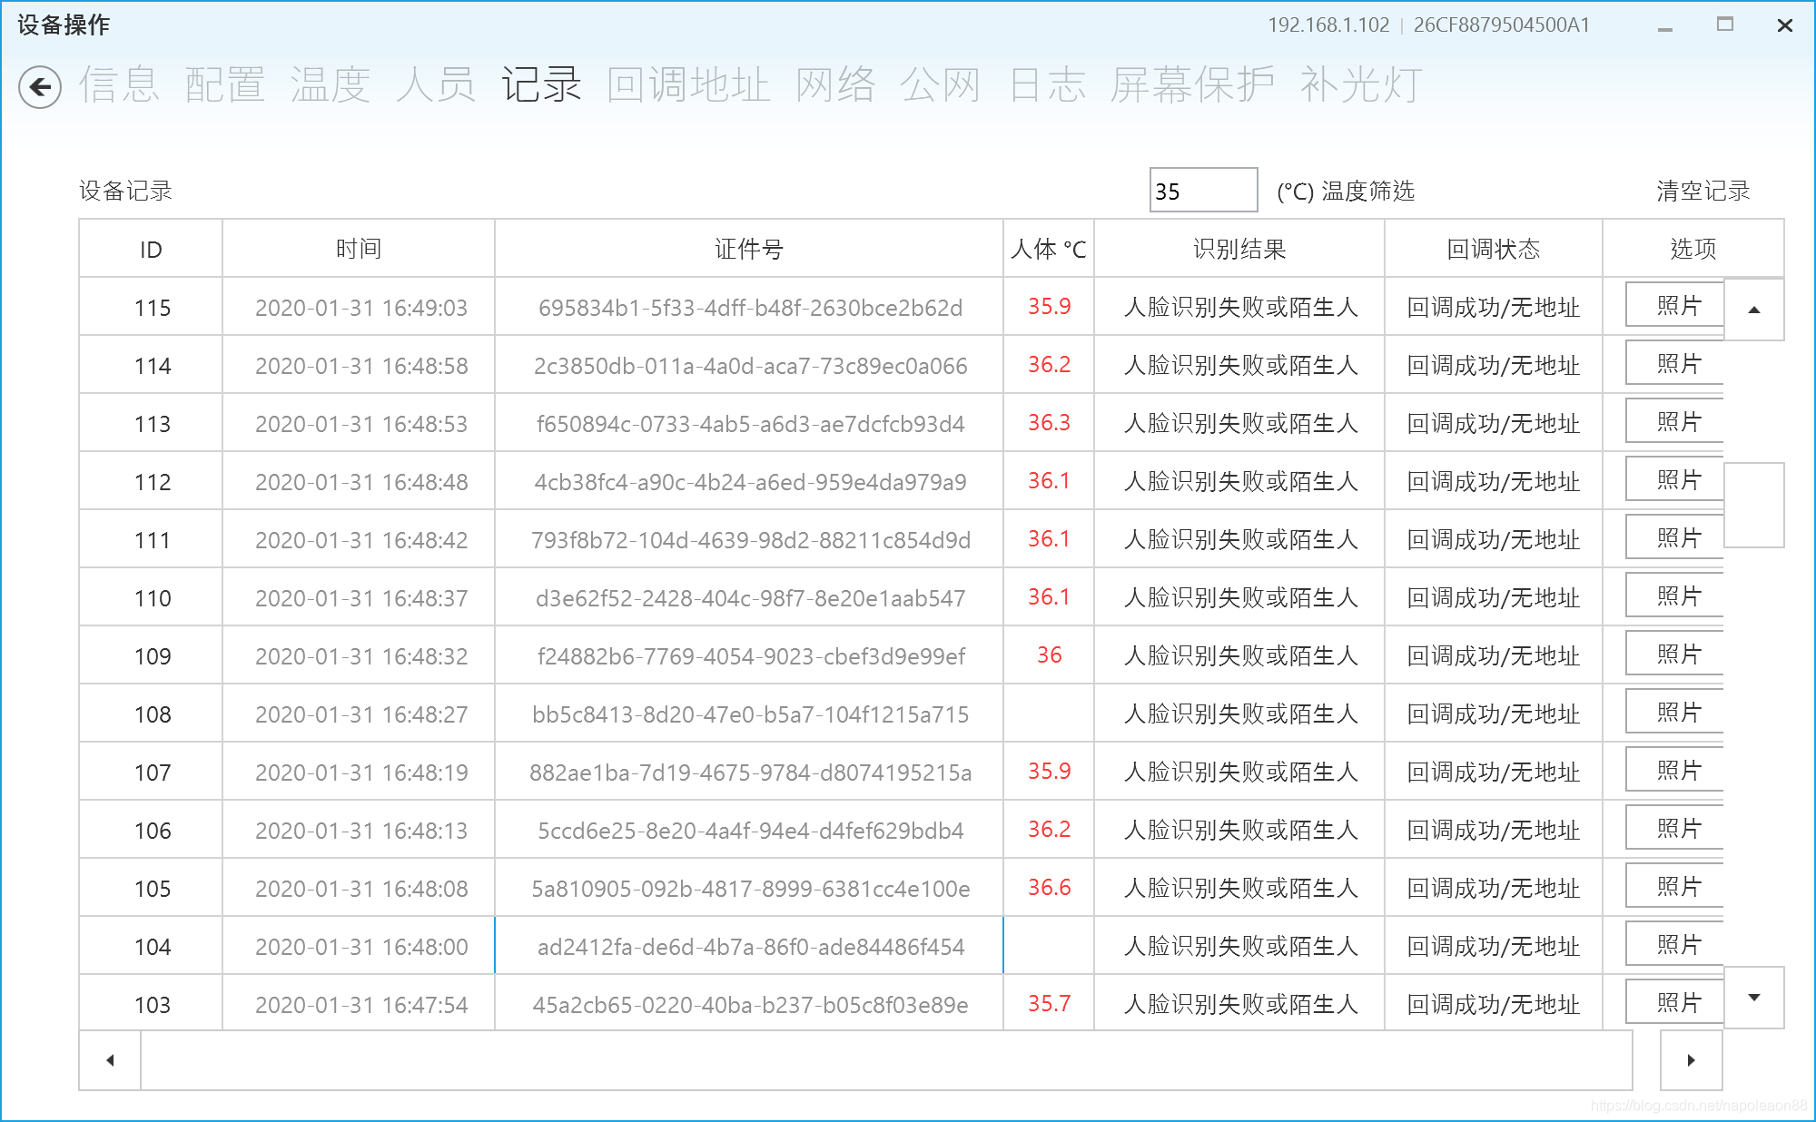Click 温度筛选 filter label
Screen dimensions: 1816x1122
[1367, 191]
